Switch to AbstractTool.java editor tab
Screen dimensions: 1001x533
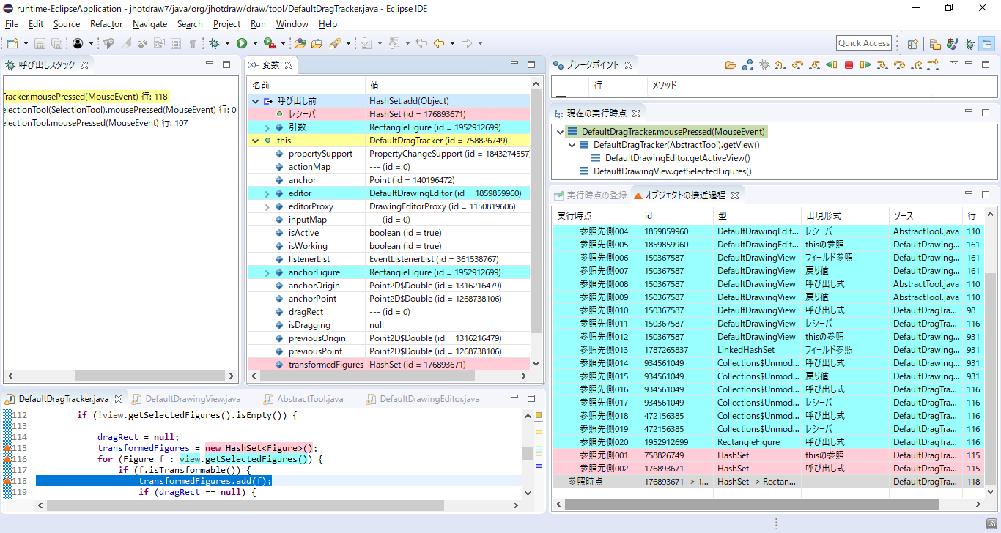(x=310, y=399)
